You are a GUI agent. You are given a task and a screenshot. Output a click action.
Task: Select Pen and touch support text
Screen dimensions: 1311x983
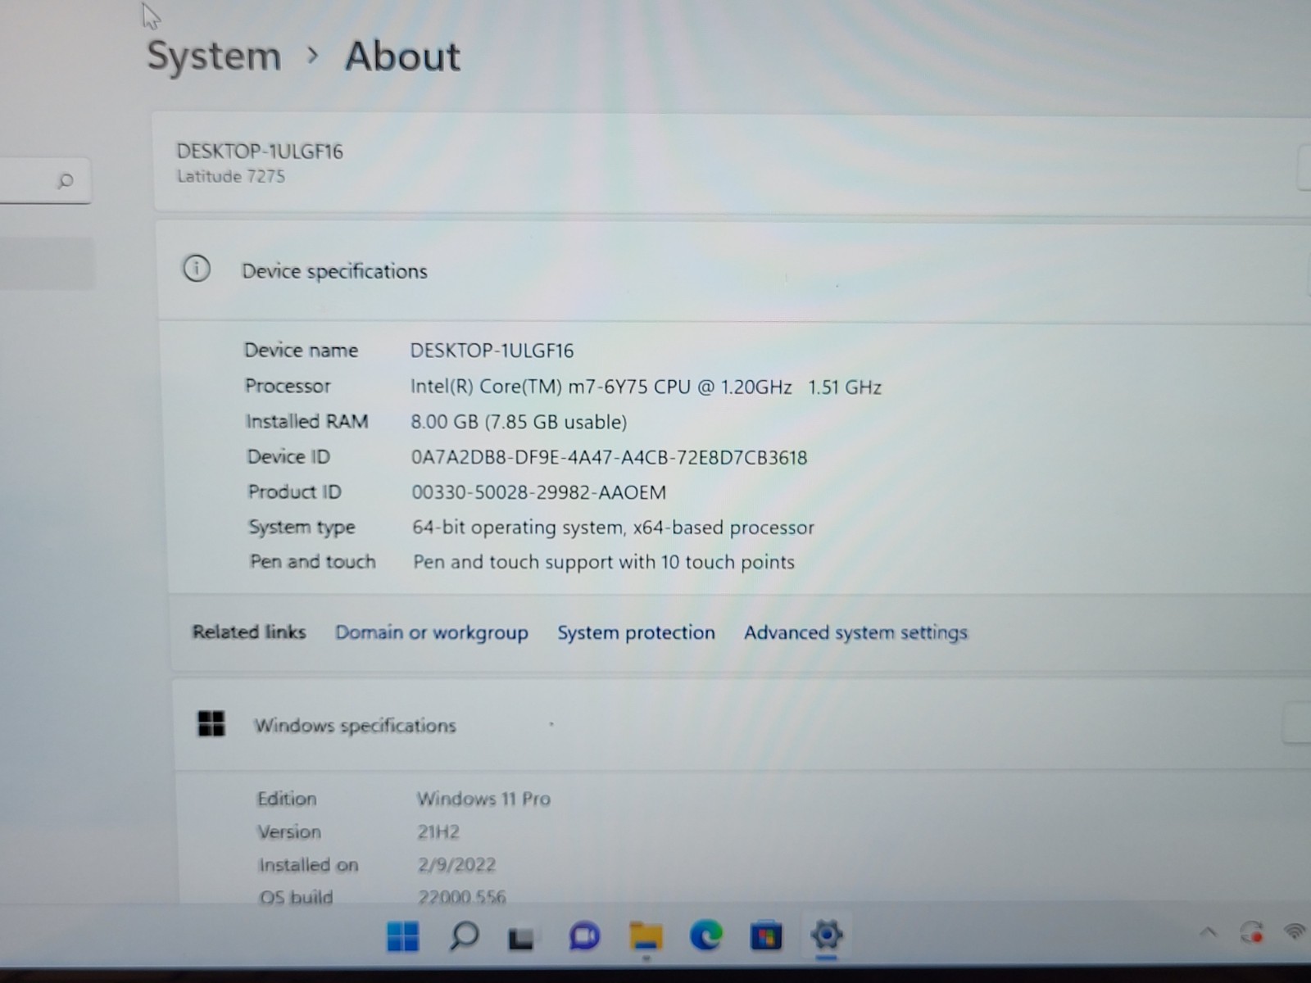pyautogui.click(x=604, y=562)
